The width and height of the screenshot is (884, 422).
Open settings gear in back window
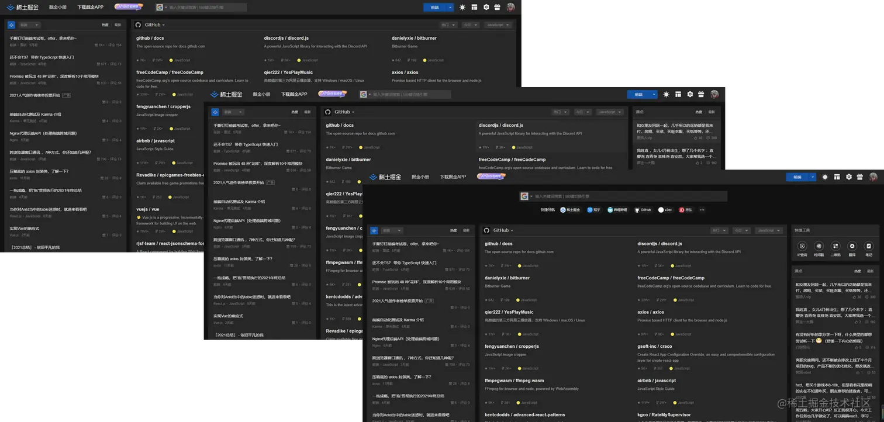(x=486, y=7)
